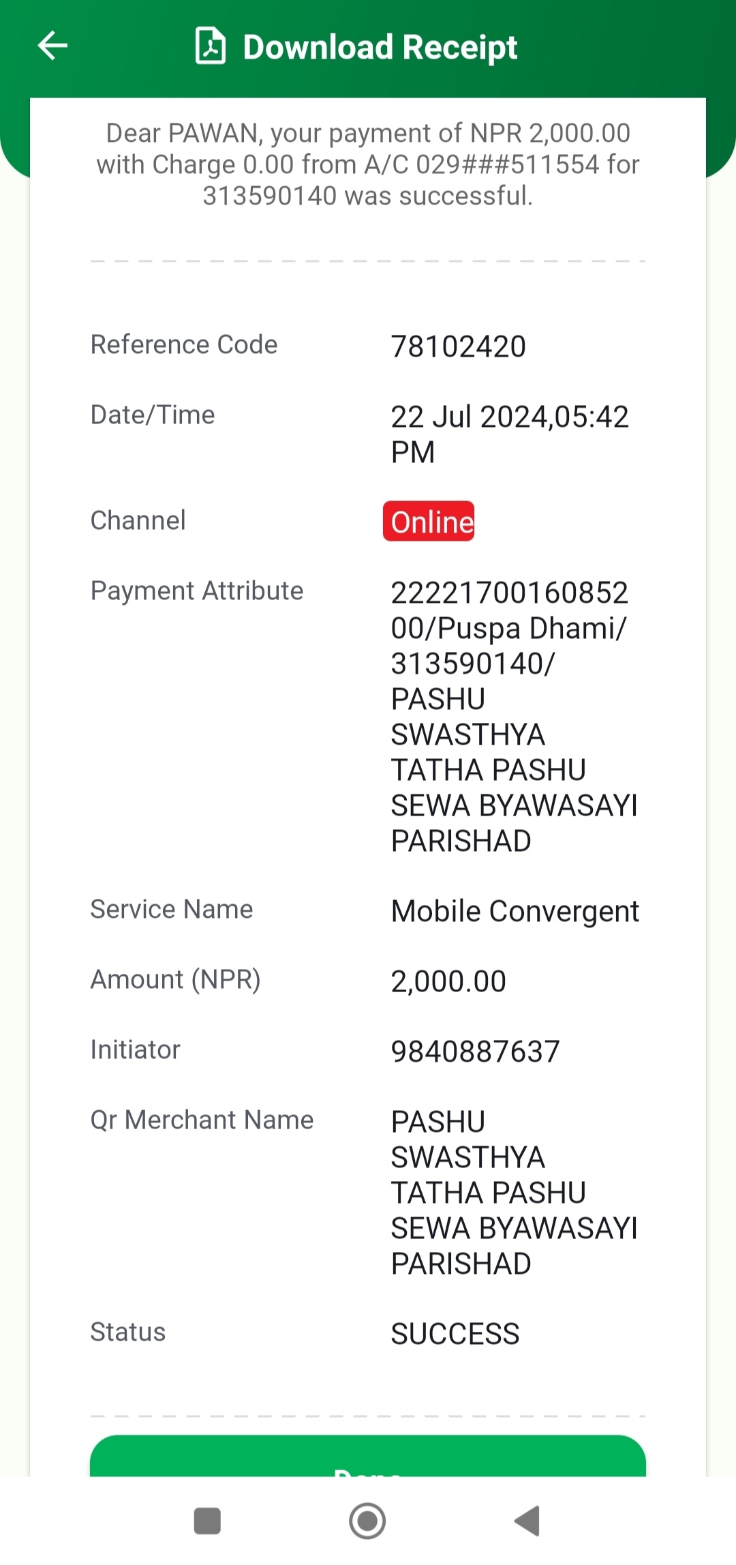This screenshot has height=1565, width=736.
Task: Tap the Android home circle icon
Action: pyautogui.click(x=367, y=1521)
